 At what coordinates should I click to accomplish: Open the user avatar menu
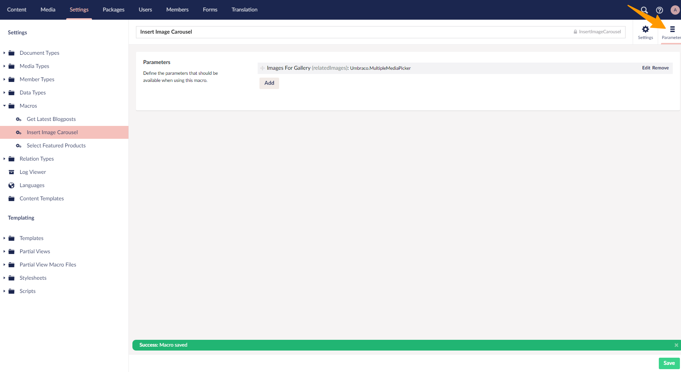[x=675, y=10]
